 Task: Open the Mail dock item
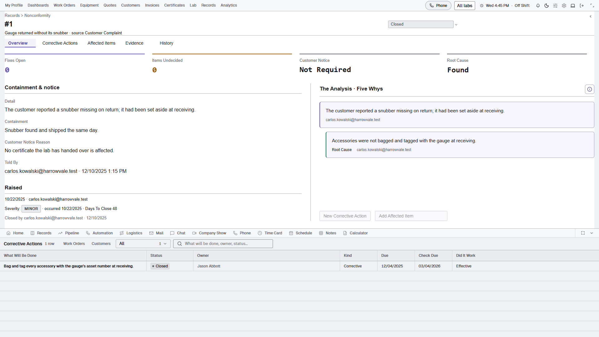coord(156,233)
